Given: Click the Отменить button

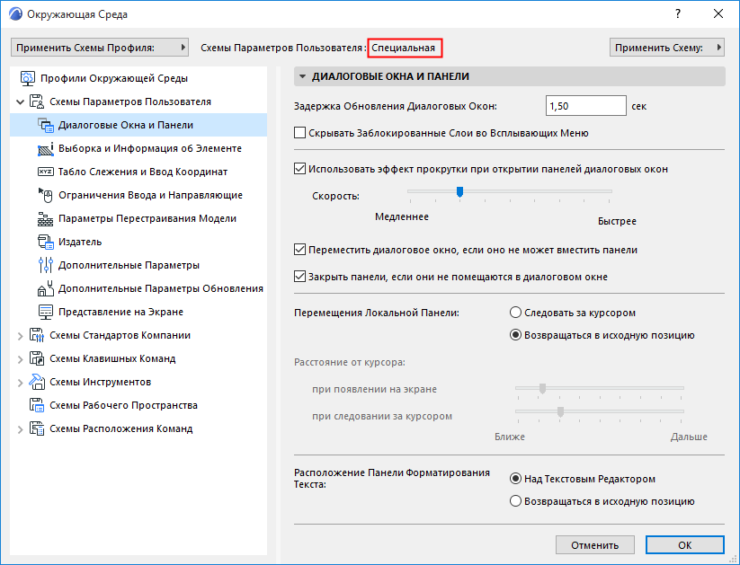Looking at the screenshot, I should [594, 545].
